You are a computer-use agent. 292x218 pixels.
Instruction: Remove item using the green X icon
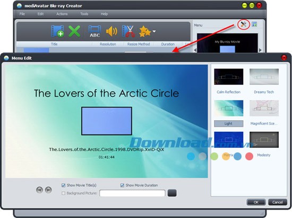(74, 31)
